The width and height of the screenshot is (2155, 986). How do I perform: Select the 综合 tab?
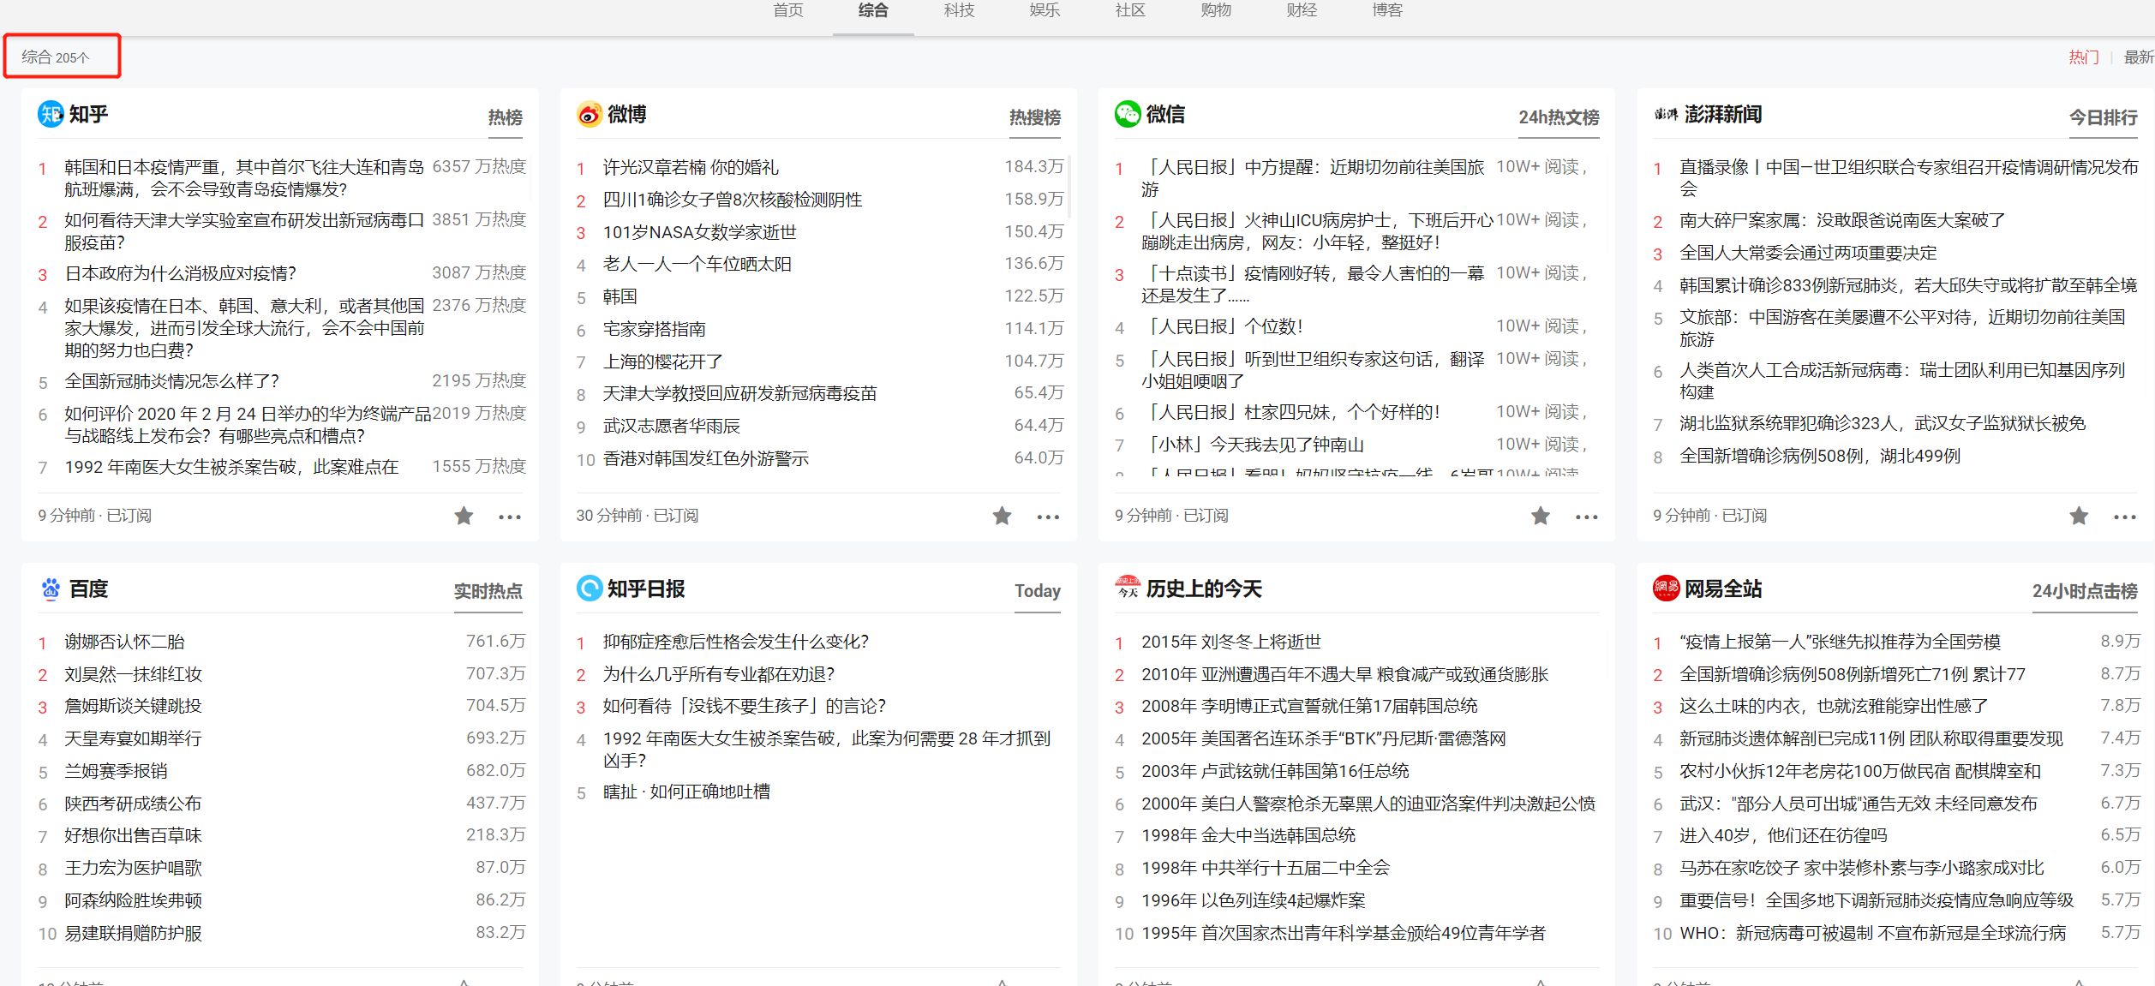coord(873,10)
